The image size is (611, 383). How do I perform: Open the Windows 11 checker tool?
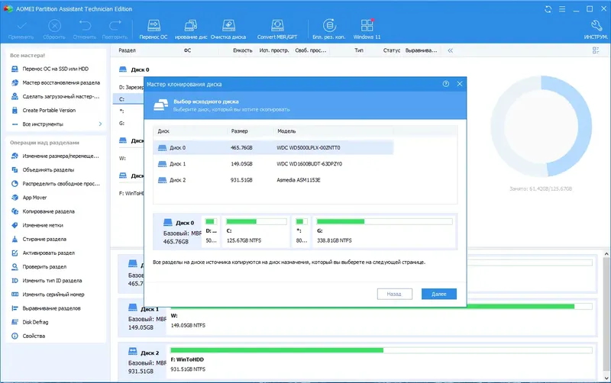(x=367, y=29)
